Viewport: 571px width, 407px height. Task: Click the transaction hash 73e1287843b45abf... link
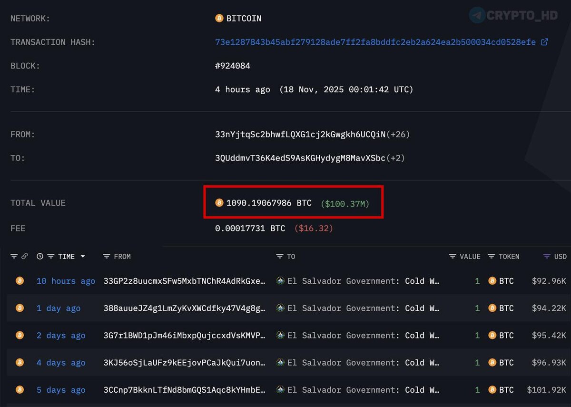[375, 42]
